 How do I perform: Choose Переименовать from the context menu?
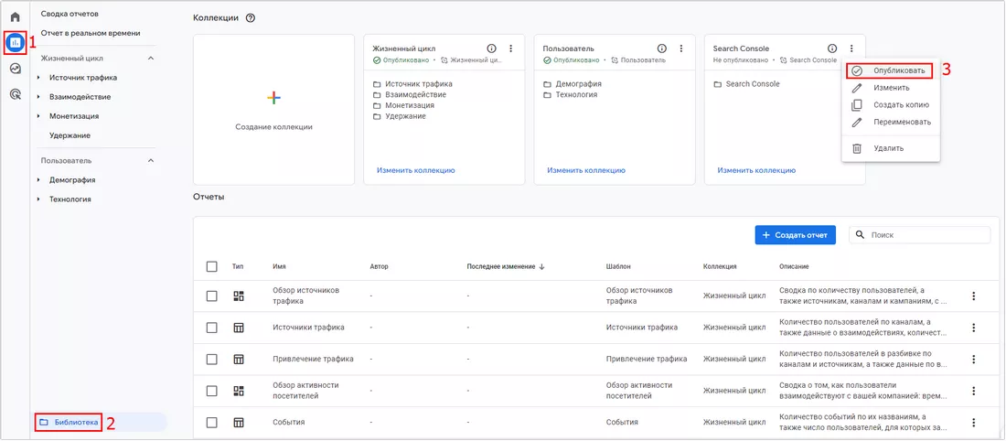click(891, 122)
